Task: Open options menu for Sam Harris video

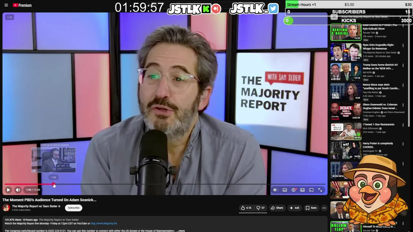Action: point(403,26)
